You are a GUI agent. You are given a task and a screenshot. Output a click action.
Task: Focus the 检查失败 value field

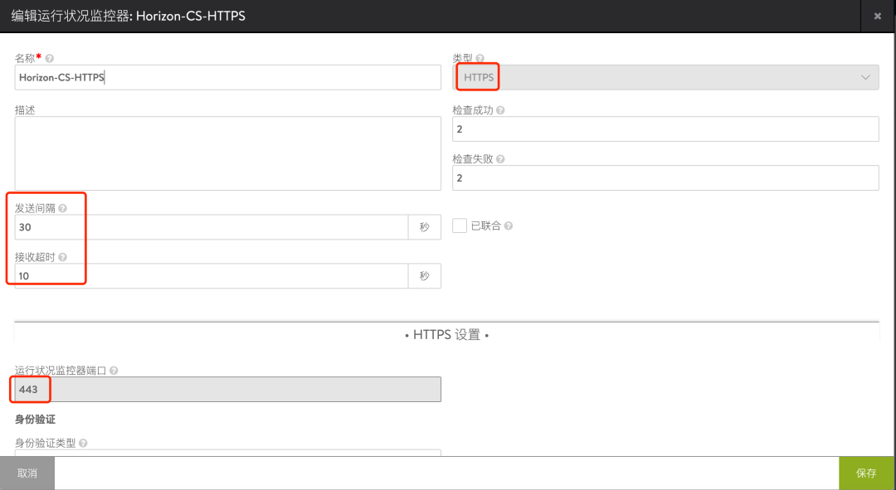pos(665,178)
